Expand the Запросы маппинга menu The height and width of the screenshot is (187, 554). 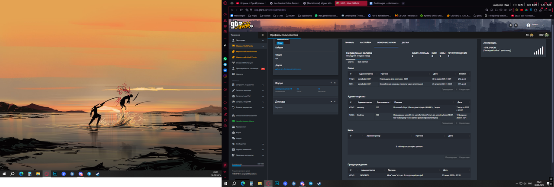[248, 90]
